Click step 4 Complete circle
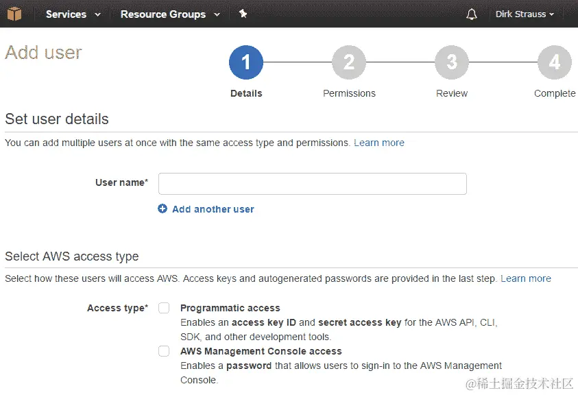The width and height of the screenshot is (578, 395). point(555,63)
